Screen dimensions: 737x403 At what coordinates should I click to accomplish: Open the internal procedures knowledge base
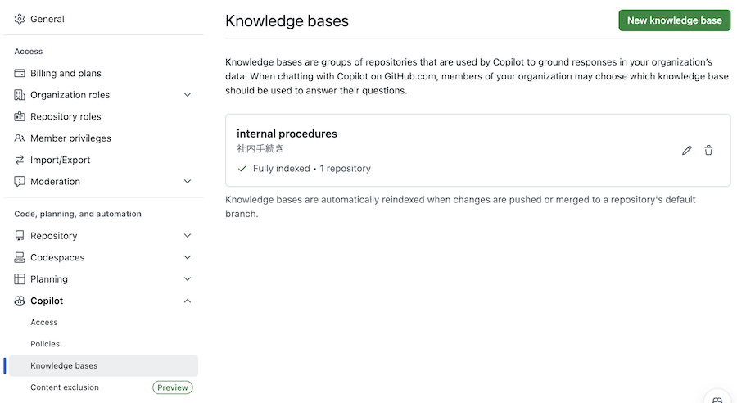(x=287, y=134)
